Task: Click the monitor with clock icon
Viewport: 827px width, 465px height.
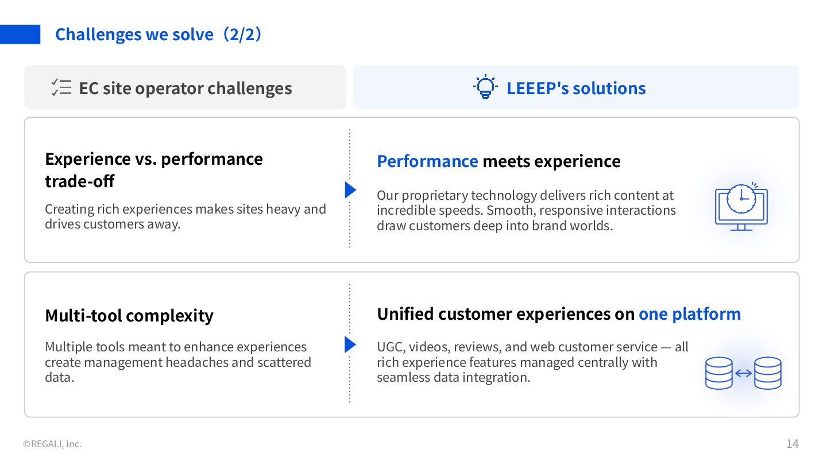Action: click(741, 207)
